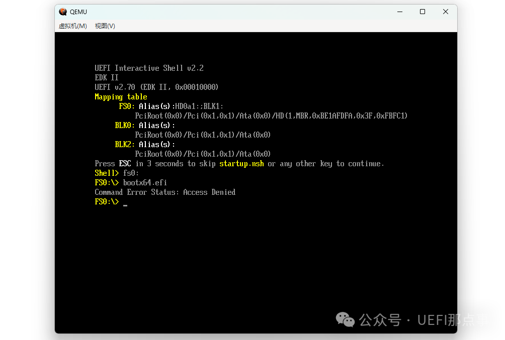Click the blinking cursor at the last prompt
Screen dimensions: 505x340
[x=125, y=203]
